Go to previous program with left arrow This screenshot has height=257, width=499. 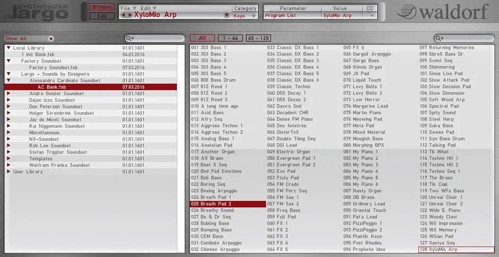[x=123, y=15]
